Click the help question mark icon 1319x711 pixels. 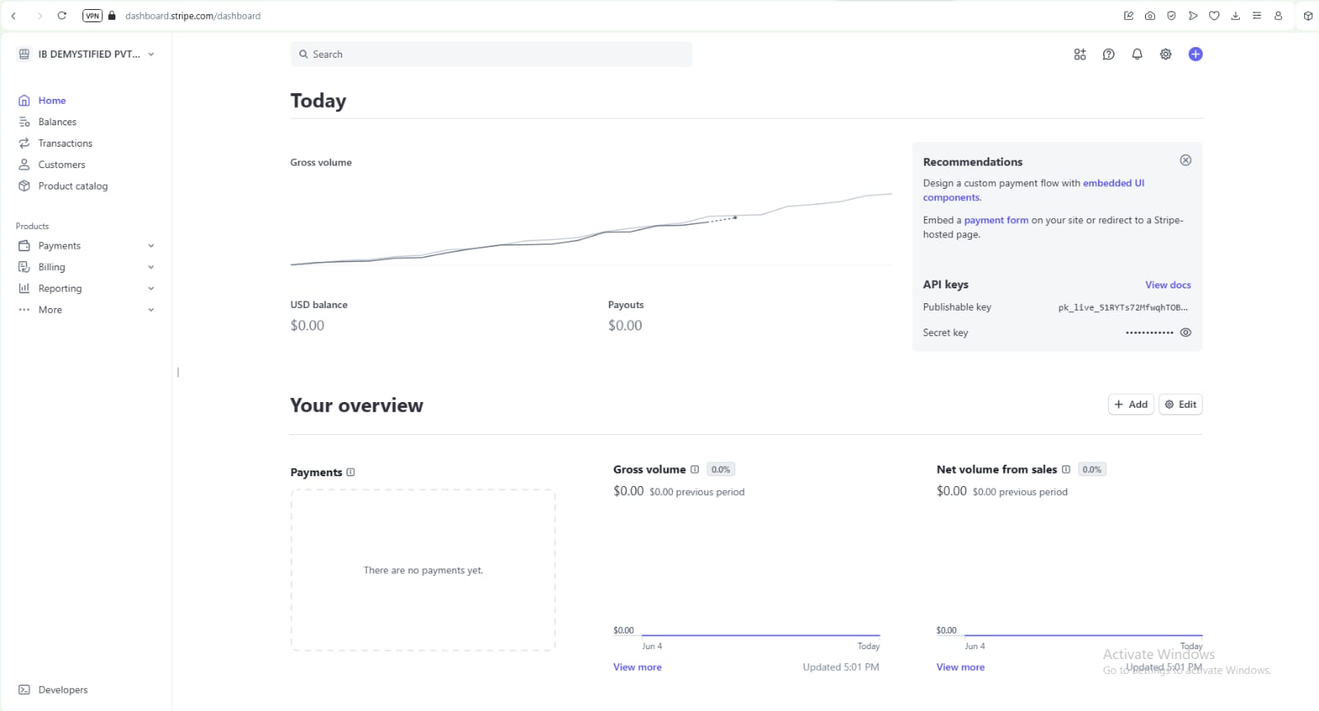[x=1109, y=54]
